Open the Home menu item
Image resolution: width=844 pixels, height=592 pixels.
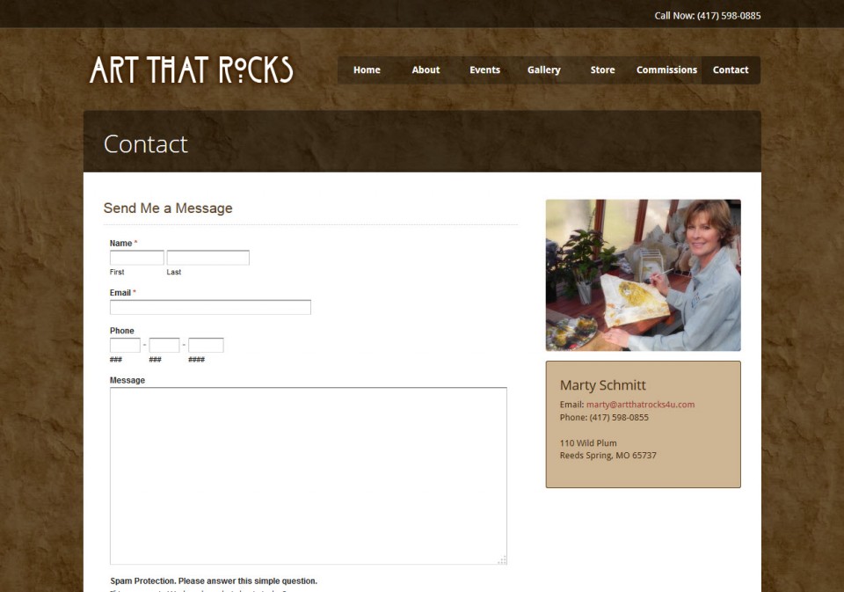(x=367, y=70)
